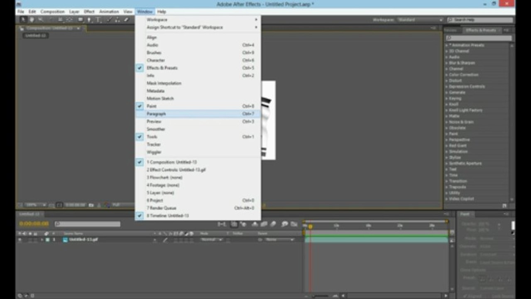Select the Hand tool

coord(32,20)
